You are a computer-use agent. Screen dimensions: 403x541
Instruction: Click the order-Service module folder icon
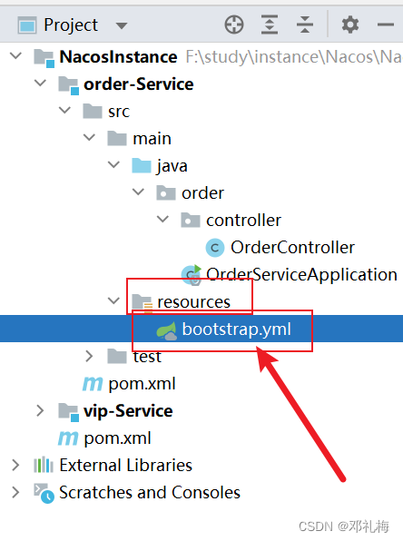pos(68,85)
